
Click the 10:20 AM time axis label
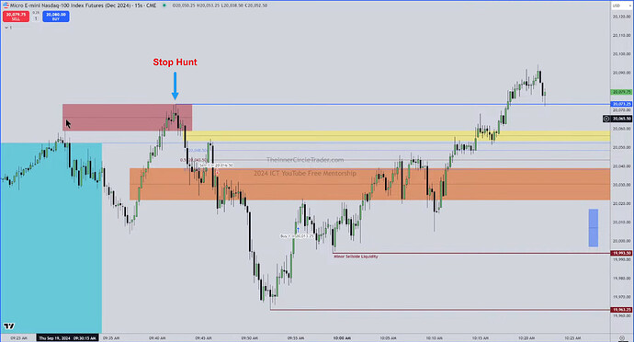point(526,338)
